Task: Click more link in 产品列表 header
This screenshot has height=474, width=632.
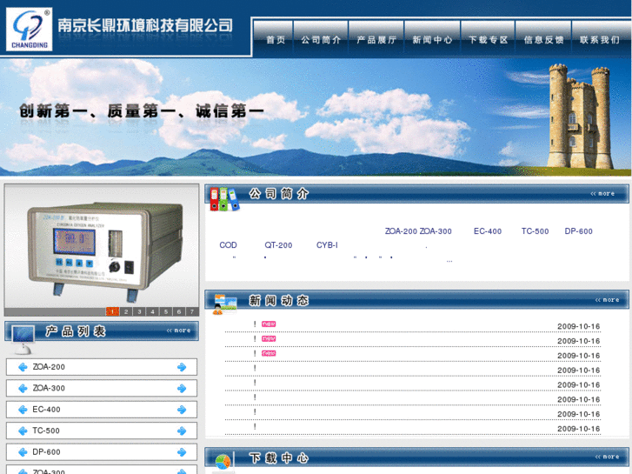Action: tap(178, 330)
